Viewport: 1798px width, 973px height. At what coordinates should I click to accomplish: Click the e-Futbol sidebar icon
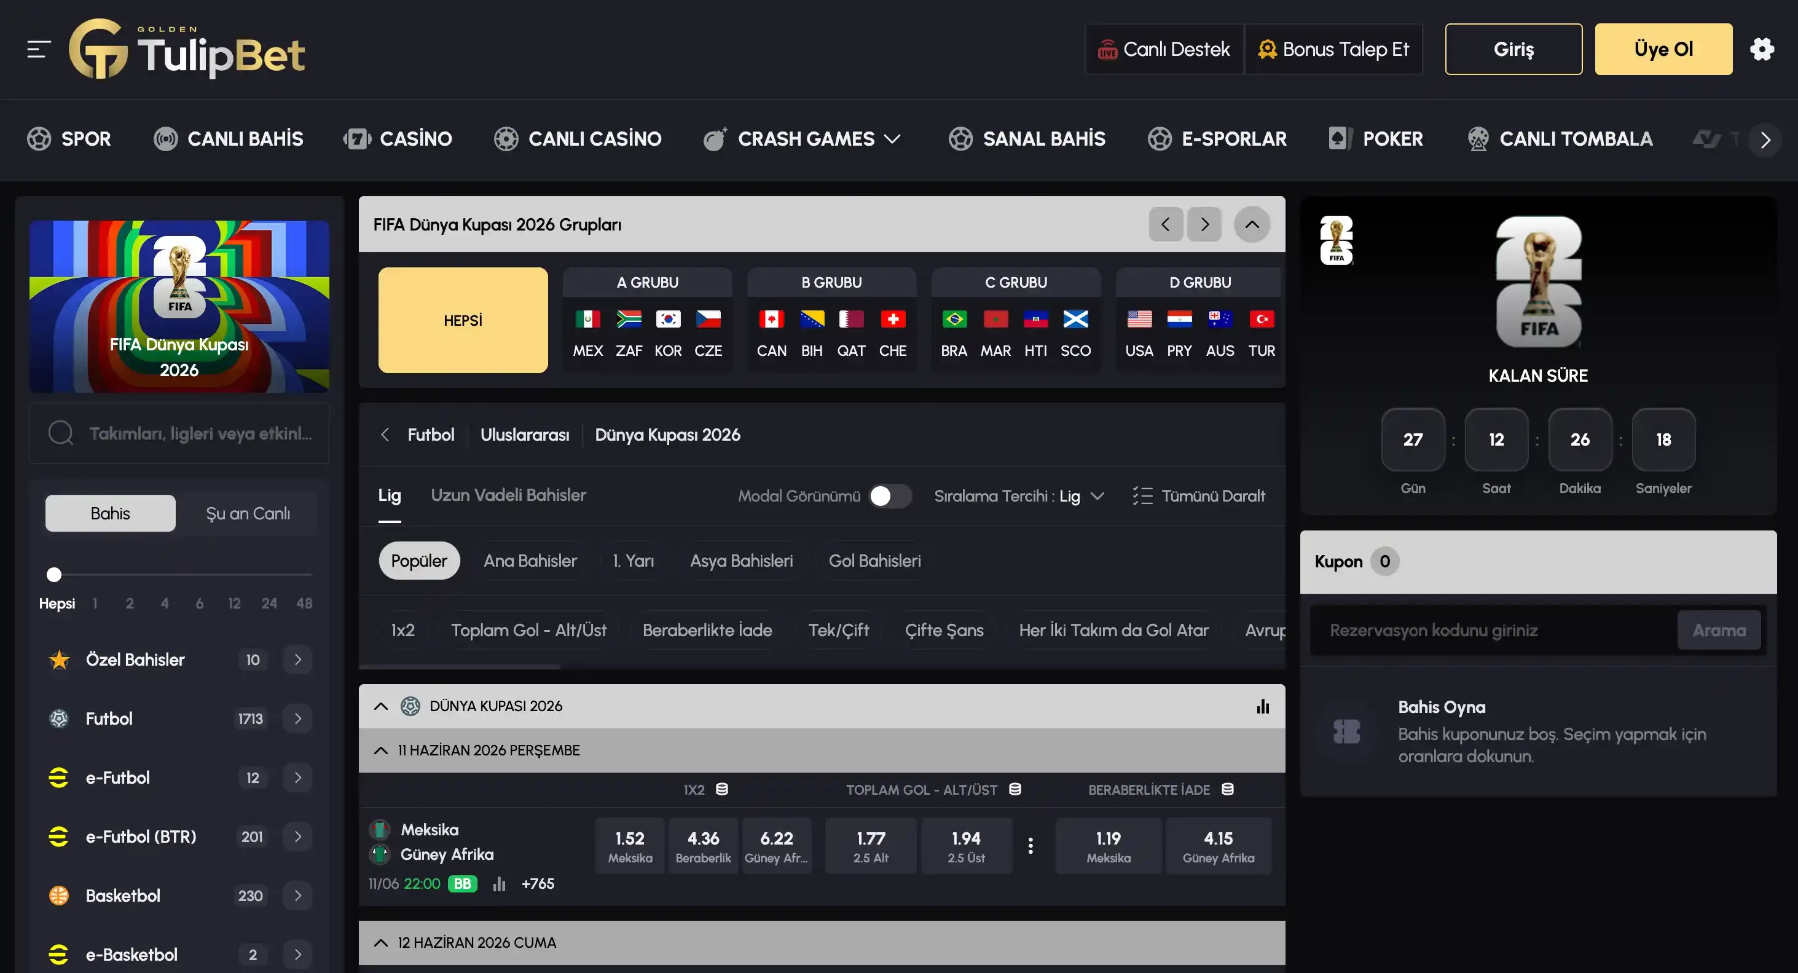click(x=60, y=778)
